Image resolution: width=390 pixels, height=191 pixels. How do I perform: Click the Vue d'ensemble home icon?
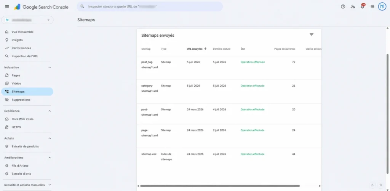(x=7, y=32)
